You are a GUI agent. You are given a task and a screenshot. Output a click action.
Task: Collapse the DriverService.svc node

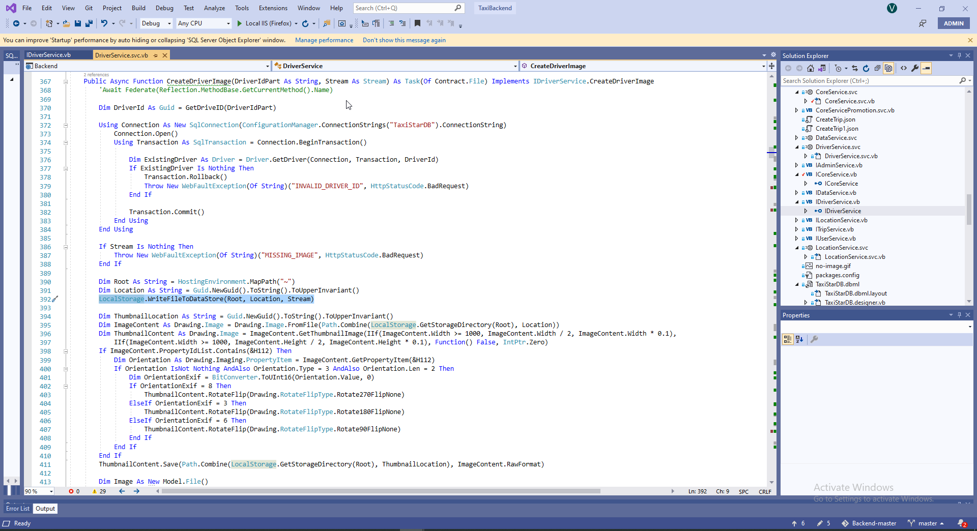click(796, 147)
